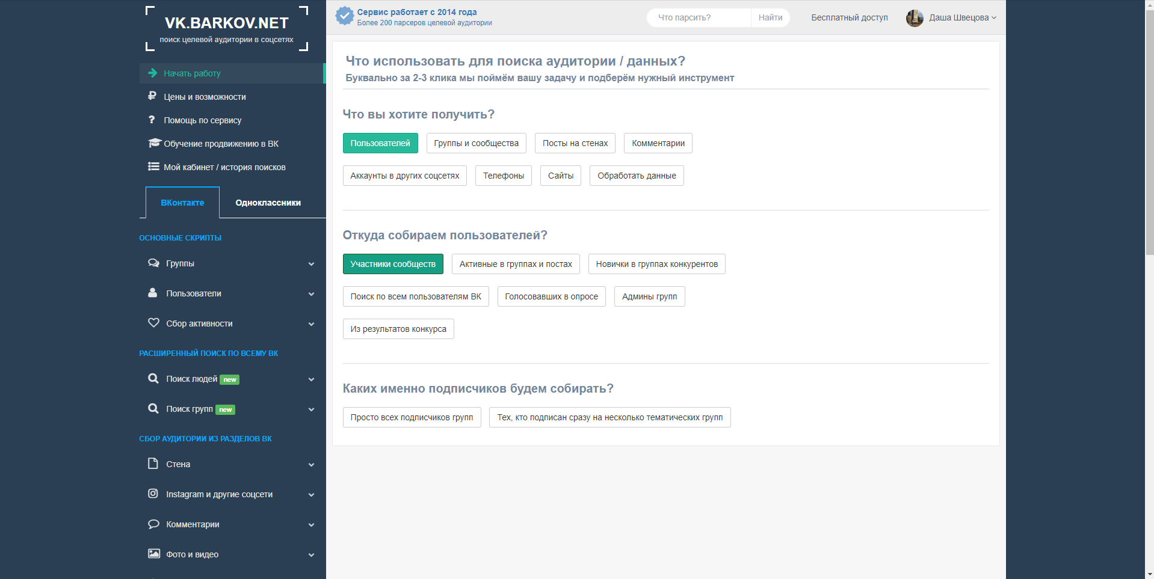The image size is (1154, 579).
Task: Click the magnifier icon for Поиск групп
Action: tap(153, 408)
